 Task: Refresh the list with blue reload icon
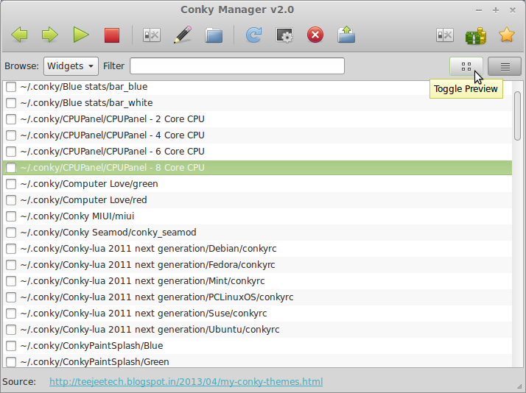[x=253, y=35]
